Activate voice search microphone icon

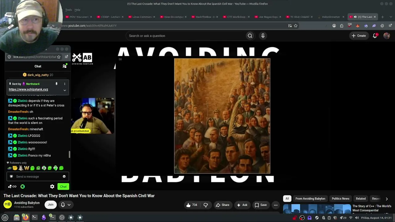pos(263,36)
